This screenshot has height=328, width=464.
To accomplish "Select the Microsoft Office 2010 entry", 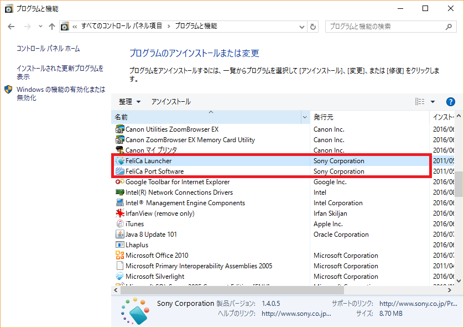I will click(157, 255).
